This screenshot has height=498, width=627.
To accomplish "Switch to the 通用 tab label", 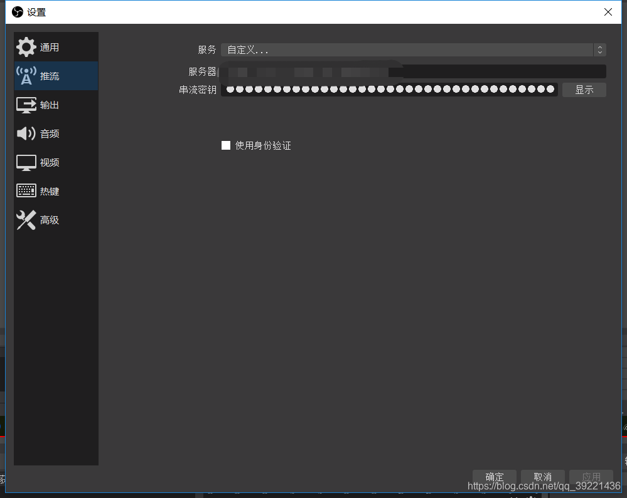I will coord(50,47).
